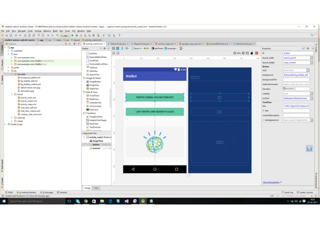Click the Find magnifier icon in toolbar
This screenshot has height=228, width=320.
click(x=39, y=36)
